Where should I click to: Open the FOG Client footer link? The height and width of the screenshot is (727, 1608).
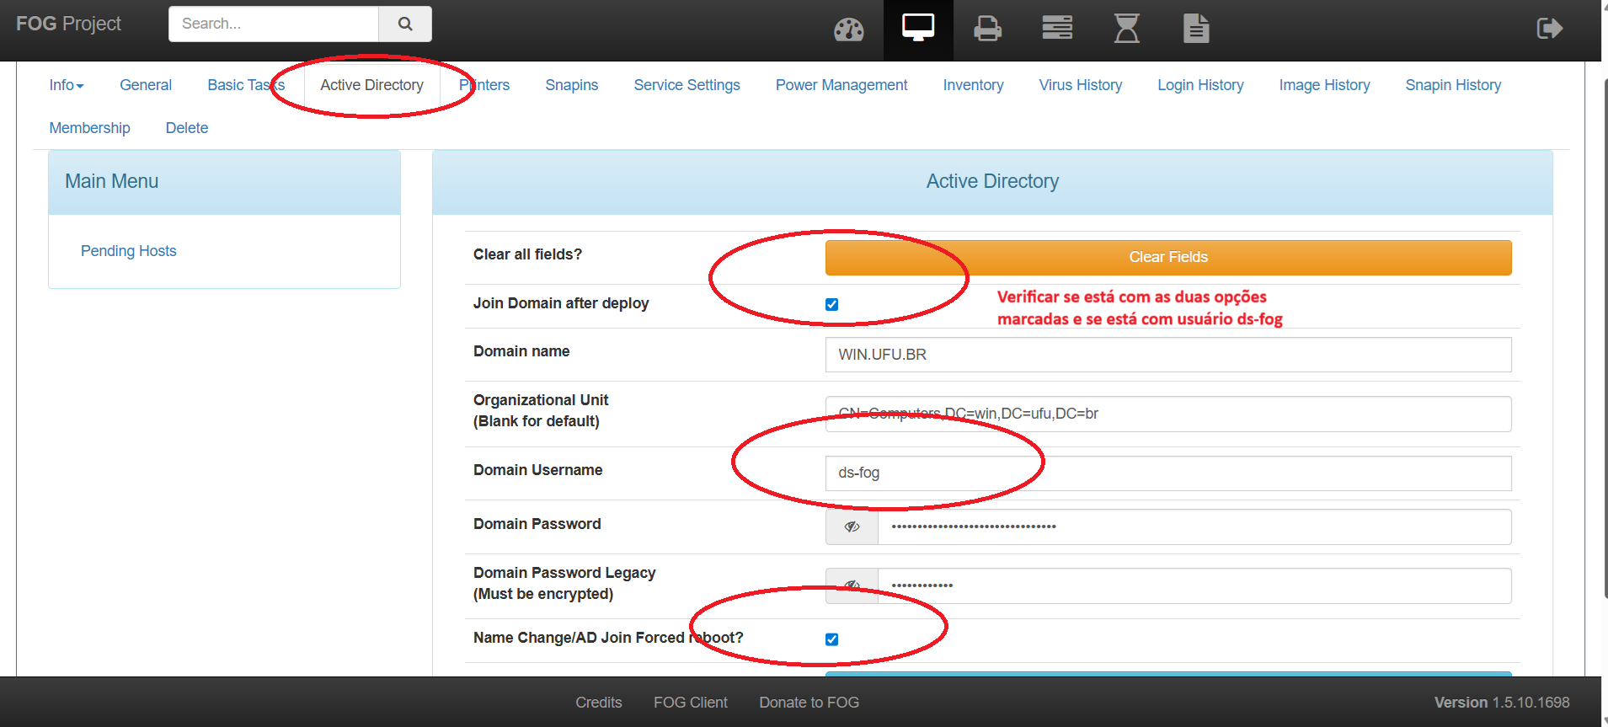tap(690, 703)
